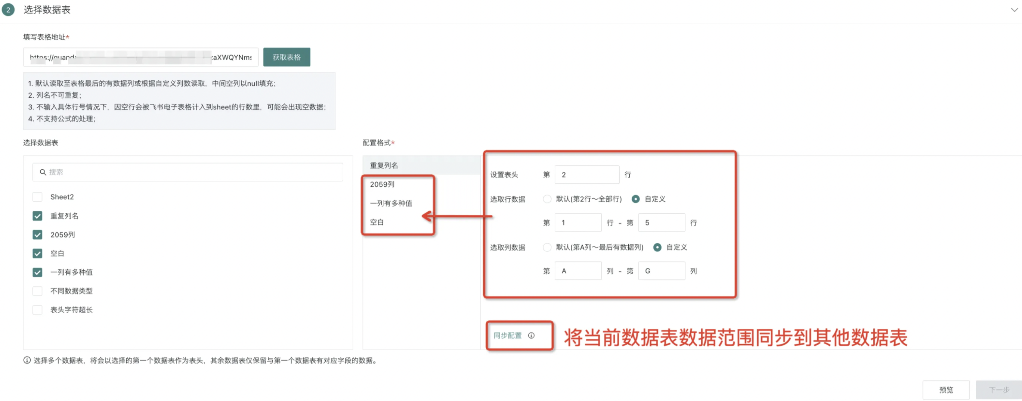This screenshot has width=1022, height=401.
Task: Enable the 不同数据类型 checkbox
Action: [37, 291]
